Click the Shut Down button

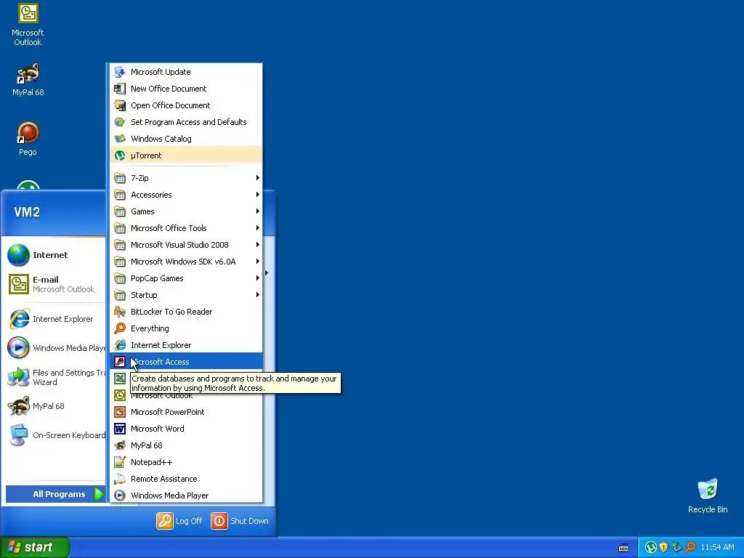tap(240, 521)
